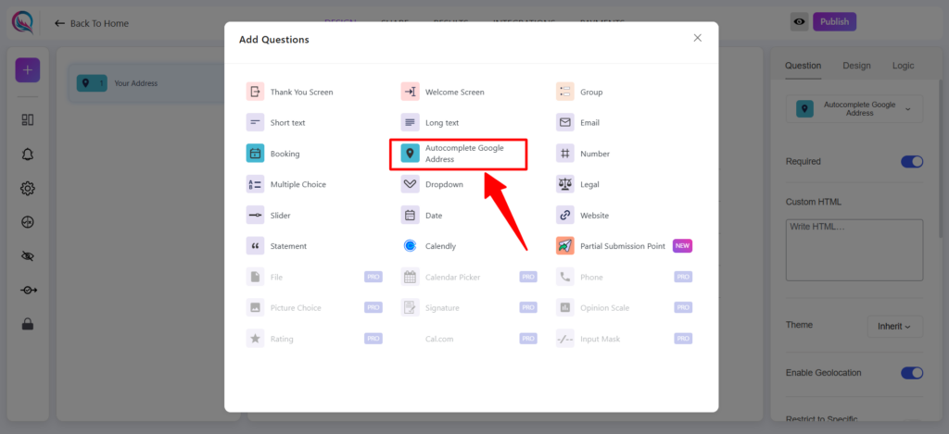
Task: Select Calendar Picker PRO question type
Action: (x=468, y=277)
